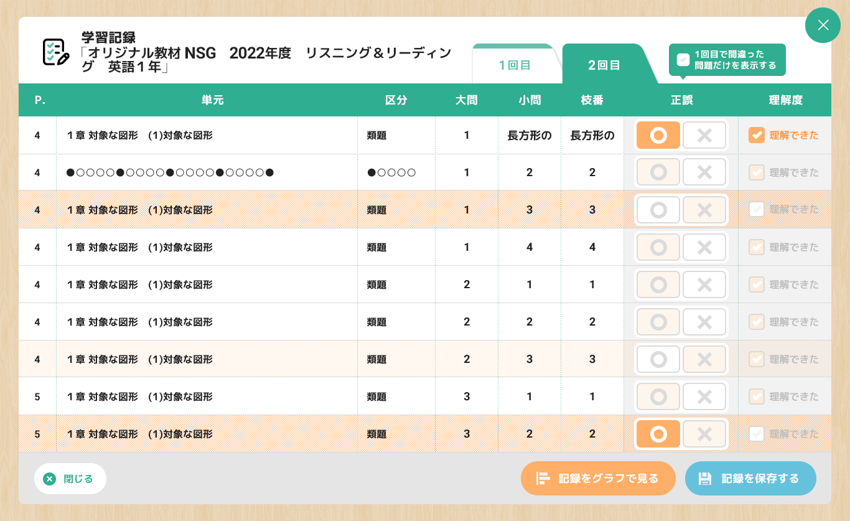
Task: Uncheck 理解できた on the first row
Action: [x=757, y=134]
